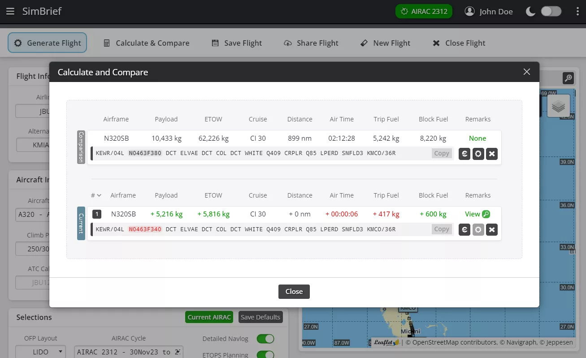Open the hamburger menu beside SimBrief
Viewport: 586px width, 358px height.
click(10, 11)
